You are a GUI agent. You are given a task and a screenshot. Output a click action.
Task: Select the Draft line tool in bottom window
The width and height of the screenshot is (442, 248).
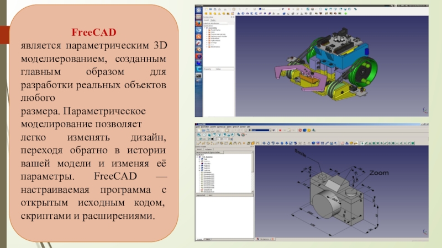[199, 143]
